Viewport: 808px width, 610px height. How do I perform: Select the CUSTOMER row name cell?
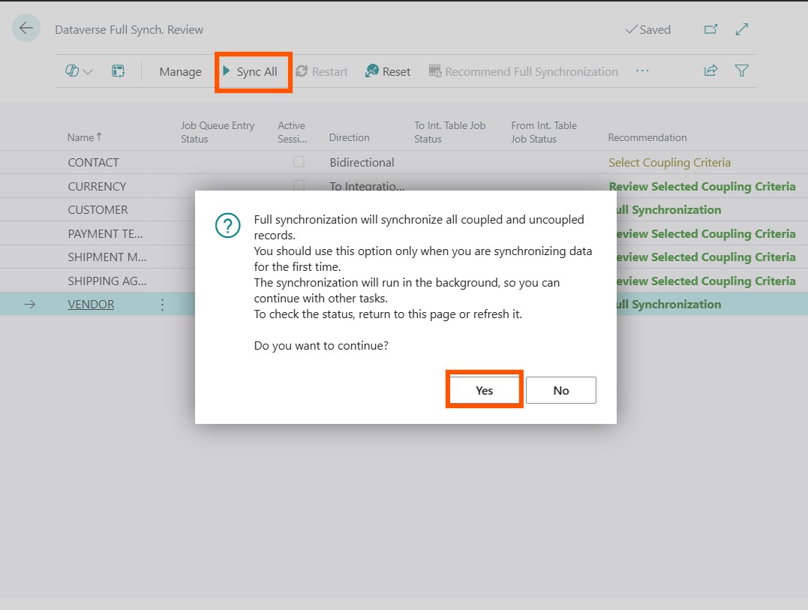pos(98,209)
